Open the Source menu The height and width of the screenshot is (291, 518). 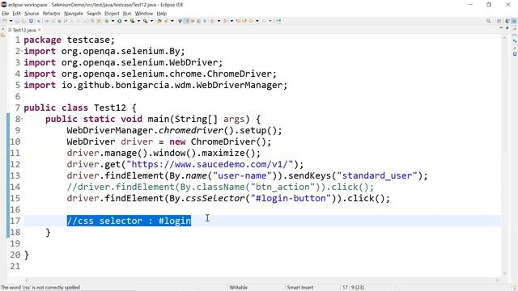click(32, 14)
